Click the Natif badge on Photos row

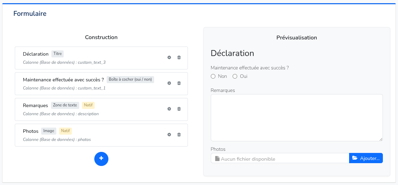click(x=65, y=131)
